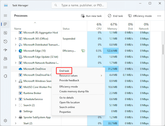Click the End task circle icon in toolbar
The width and height of the screenshot is (165, 126).
109,16
